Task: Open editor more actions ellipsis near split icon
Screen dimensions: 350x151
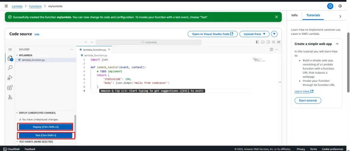Action: tap(277, 49)
